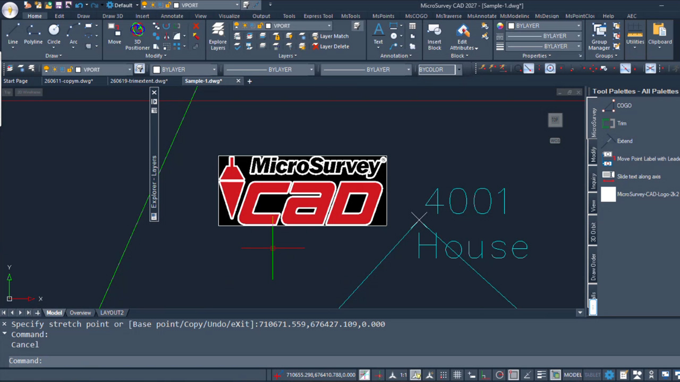Open Edit Attributes tool
680x382 pixels.
tap(463, 36)
